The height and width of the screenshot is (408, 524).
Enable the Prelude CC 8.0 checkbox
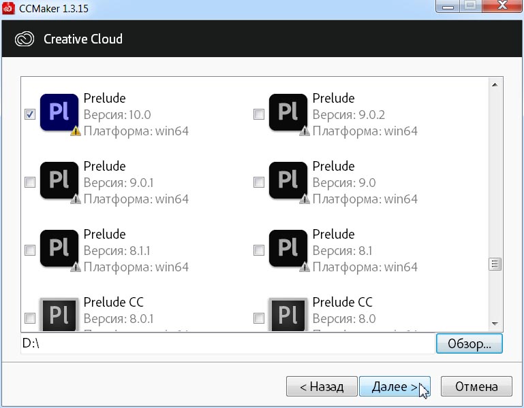click(259, 318)
